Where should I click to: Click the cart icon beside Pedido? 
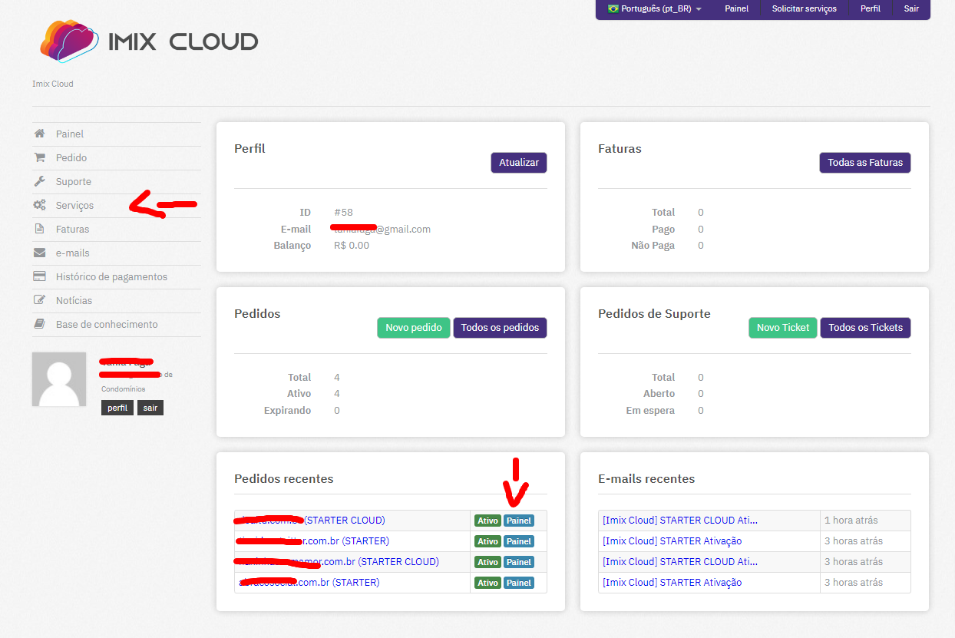tap(39, 157)
